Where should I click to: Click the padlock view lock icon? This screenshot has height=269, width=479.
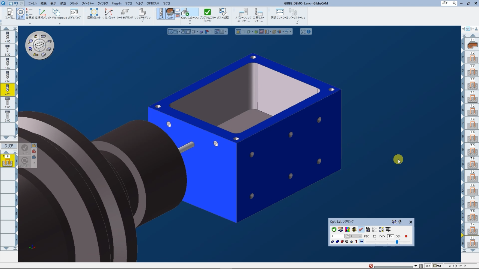point(368,229)
